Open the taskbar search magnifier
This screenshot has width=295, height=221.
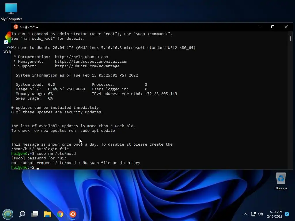point(22,214)
